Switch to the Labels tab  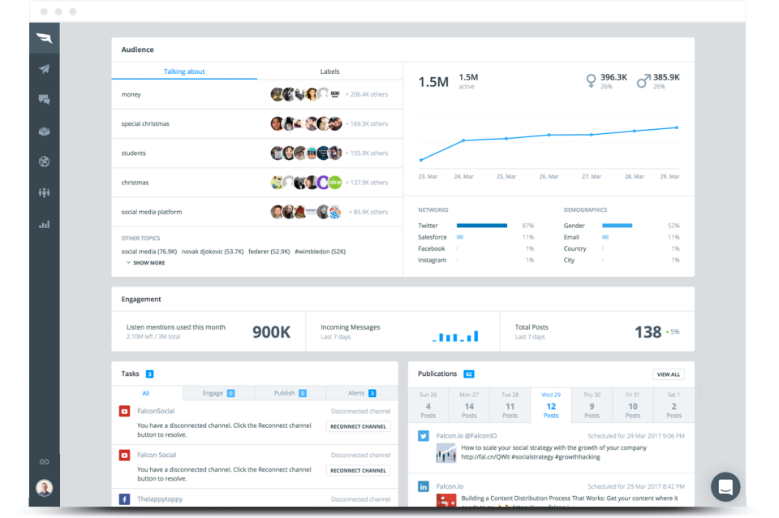(x=329, y=71)
